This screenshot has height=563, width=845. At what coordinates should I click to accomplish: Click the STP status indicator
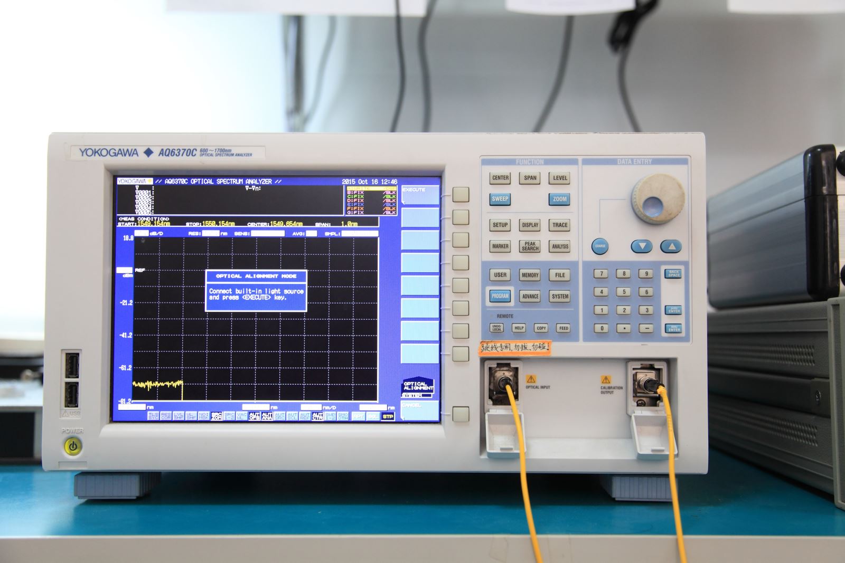tap(388, 416)
